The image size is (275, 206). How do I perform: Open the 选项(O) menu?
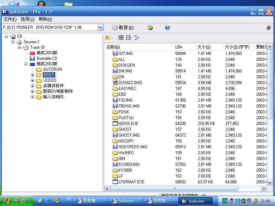pos(27,19)
